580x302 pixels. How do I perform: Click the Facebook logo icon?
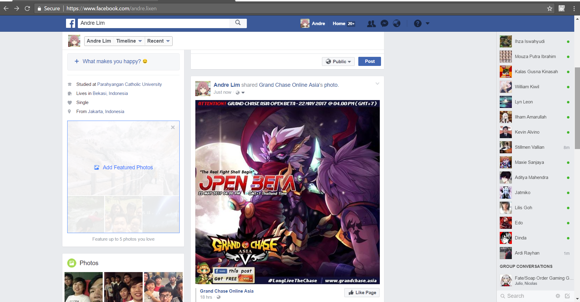pyautogui.click(x=71, y=23)
